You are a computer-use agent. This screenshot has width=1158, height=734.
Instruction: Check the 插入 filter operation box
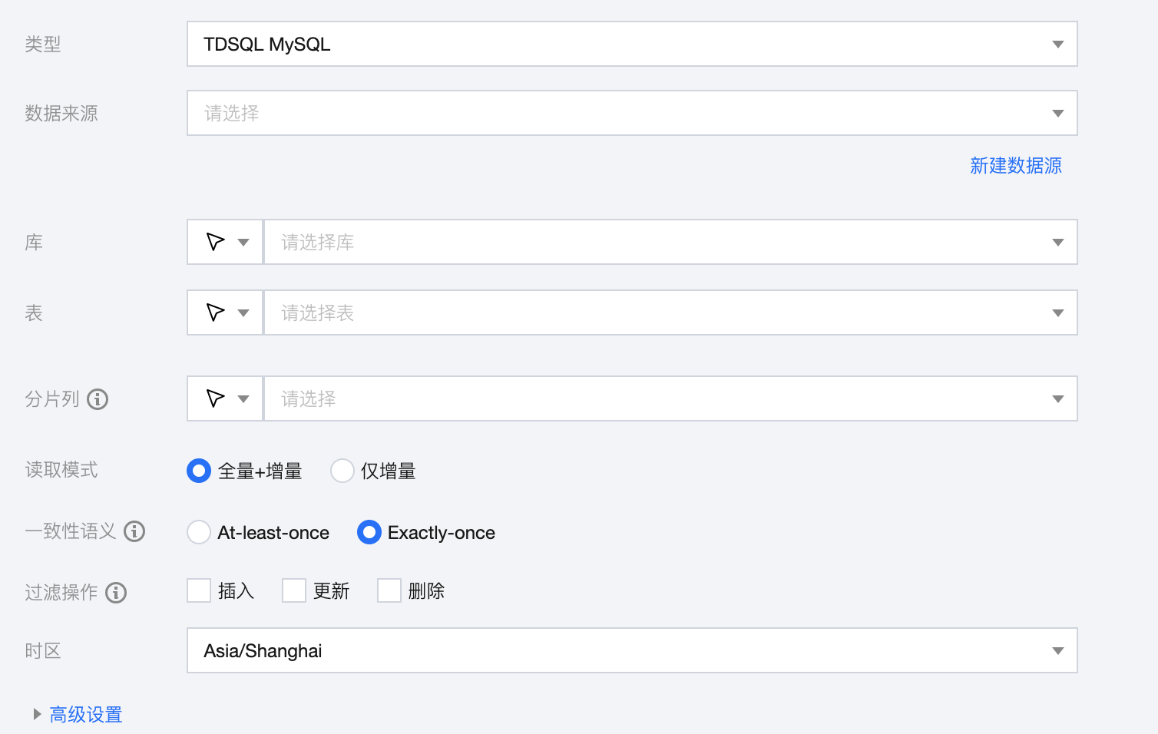pos(199,590)
